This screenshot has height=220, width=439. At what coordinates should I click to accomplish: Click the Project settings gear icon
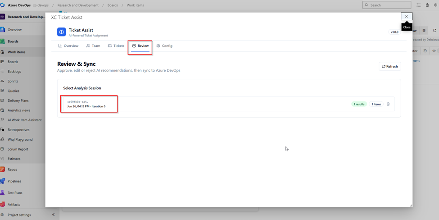pos(2,215)
